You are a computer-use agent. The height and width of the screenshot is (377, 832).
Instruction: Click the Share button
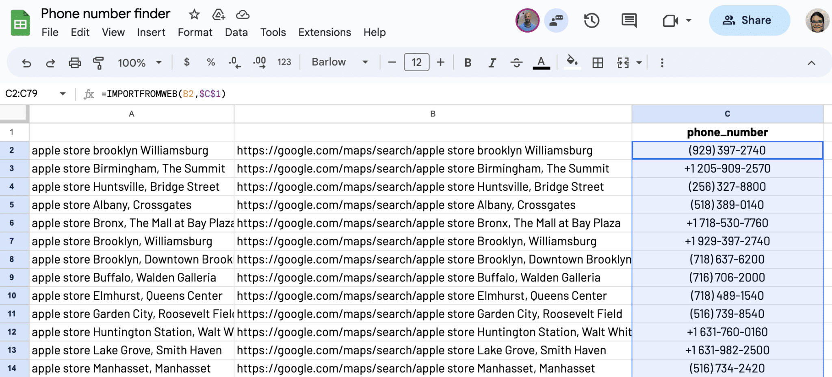749,20
